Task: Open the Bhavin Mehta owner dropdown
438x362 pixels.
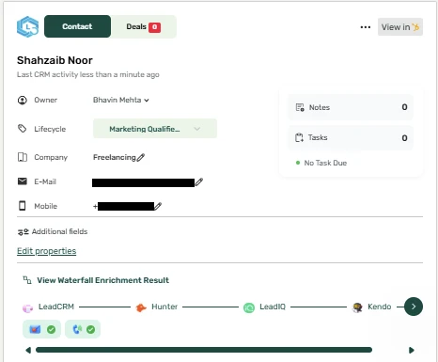Action: (121, 100)
